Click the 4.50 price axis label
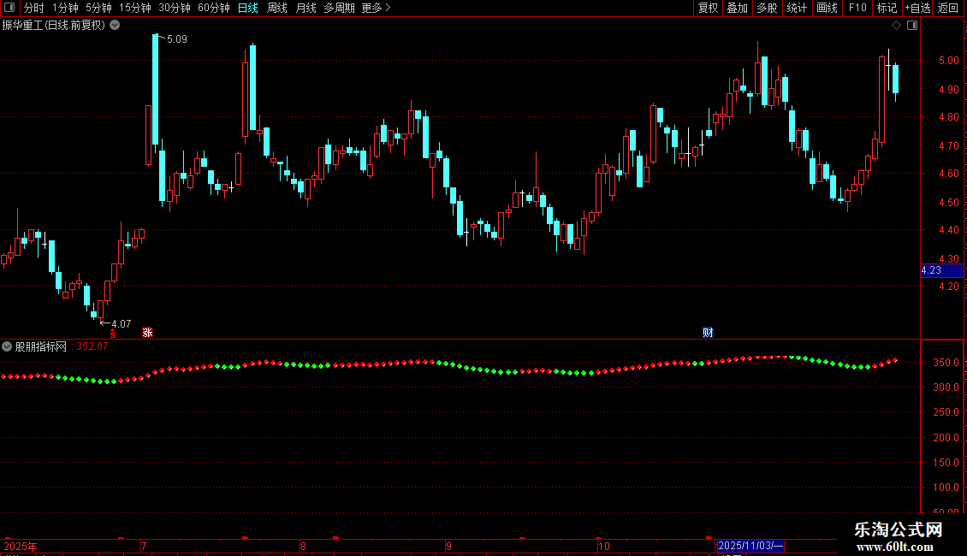Image resolution: width=967 pixels, height=556 pixels. pos(948,202)
